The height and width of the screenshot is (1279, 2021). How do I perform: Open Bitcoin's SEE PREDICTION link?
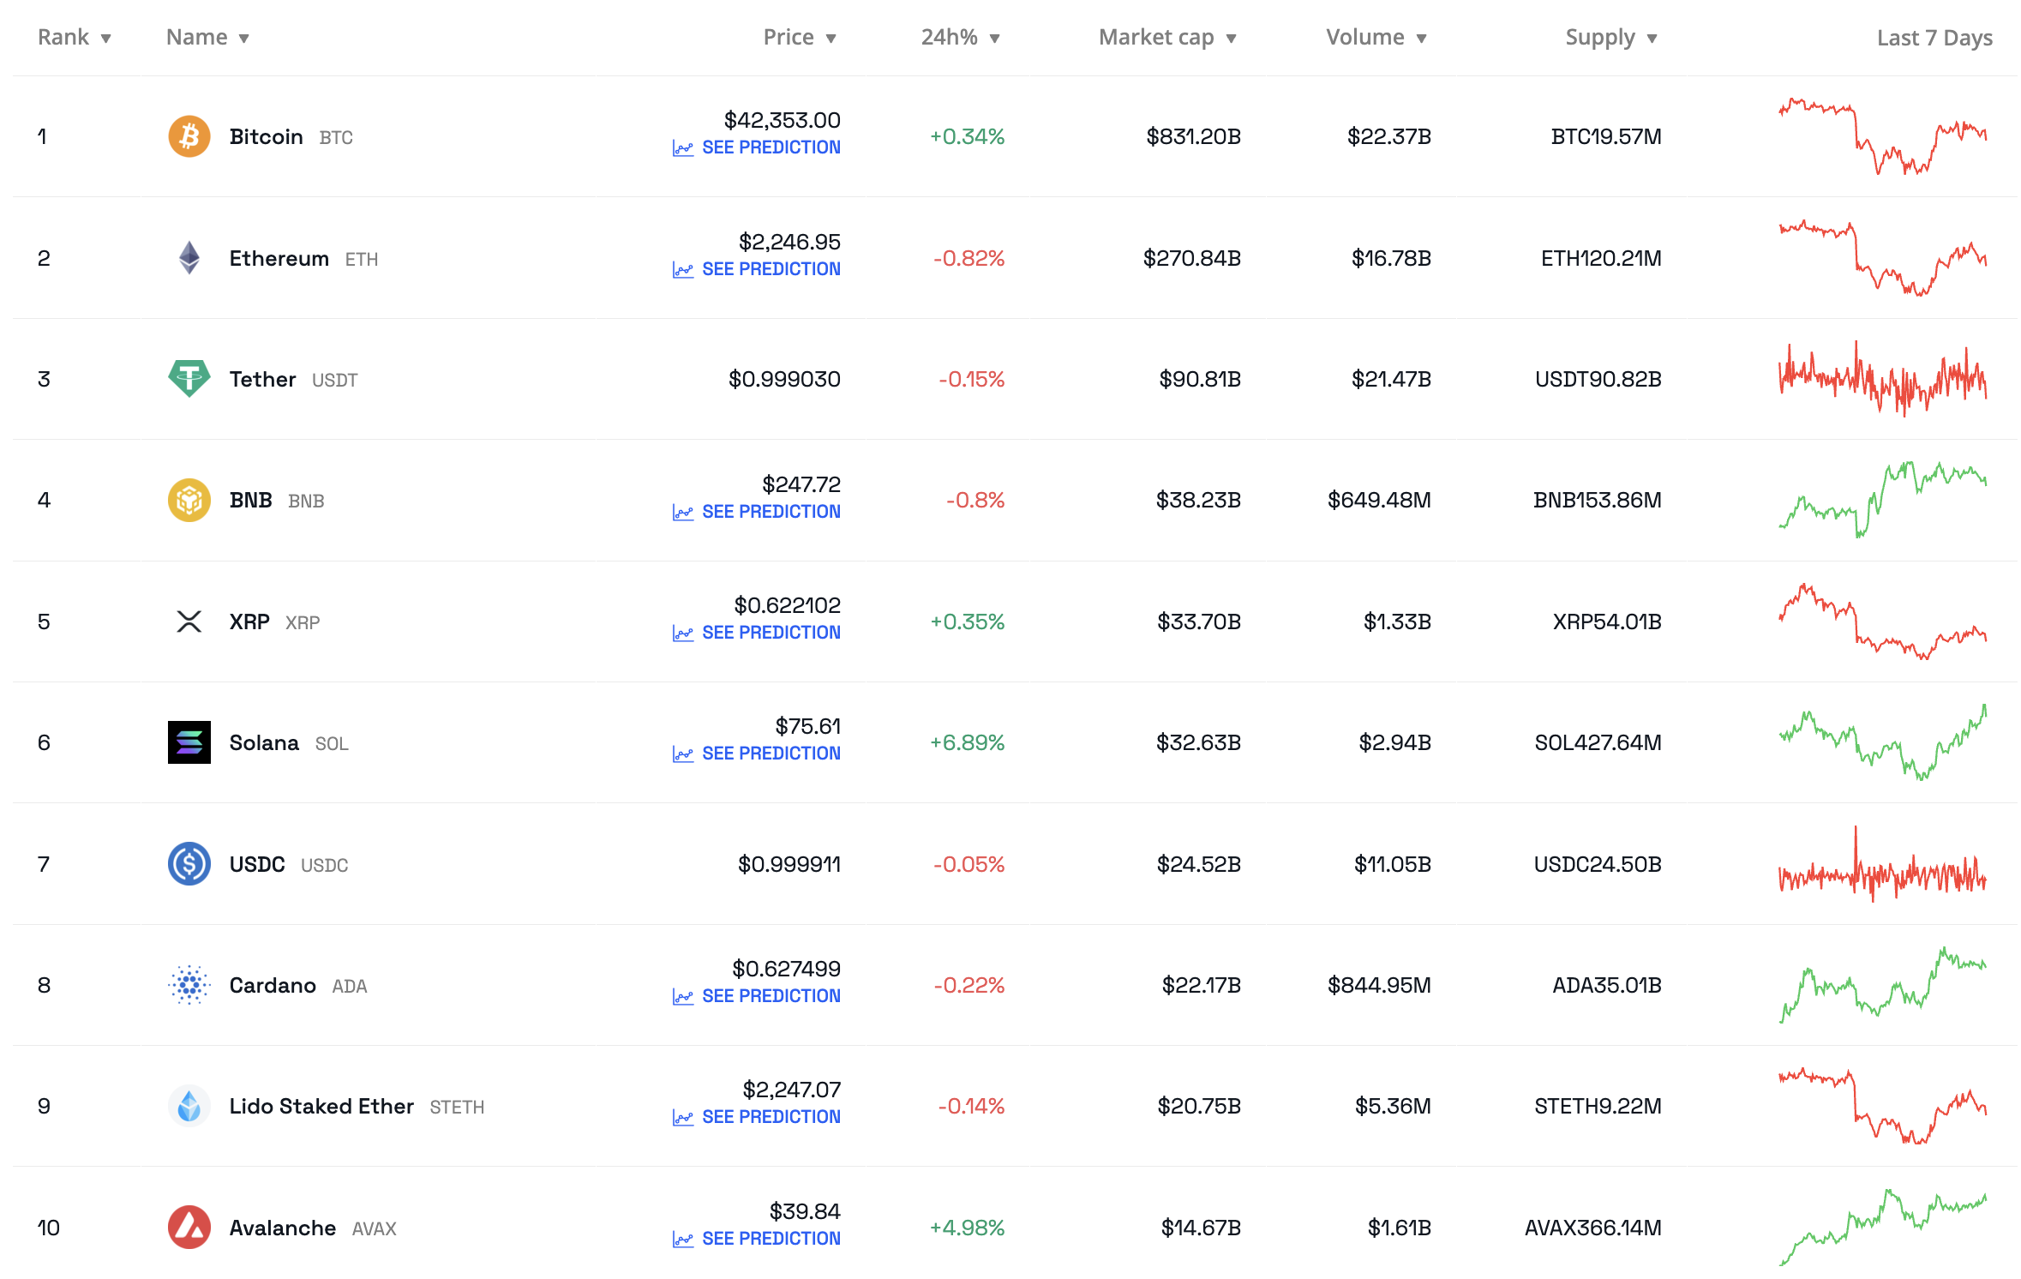pyautogui.click(x=770, y=147)
